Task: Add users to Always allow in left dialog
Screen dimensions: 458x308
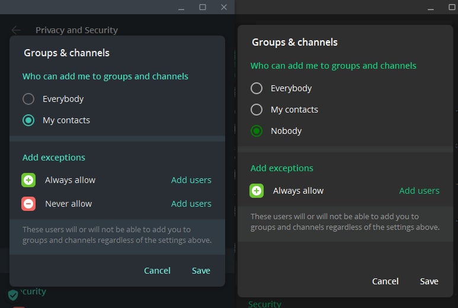Action: [x=191, y=180]
